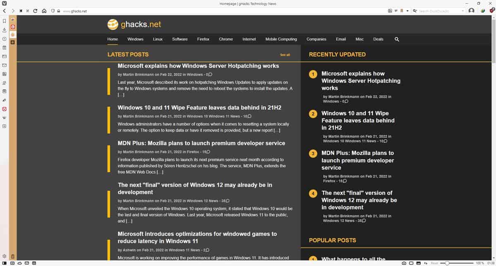Toggle the sidebar panel visibility icon
Screen dimensions: 496x266
[x=4, y=263]
